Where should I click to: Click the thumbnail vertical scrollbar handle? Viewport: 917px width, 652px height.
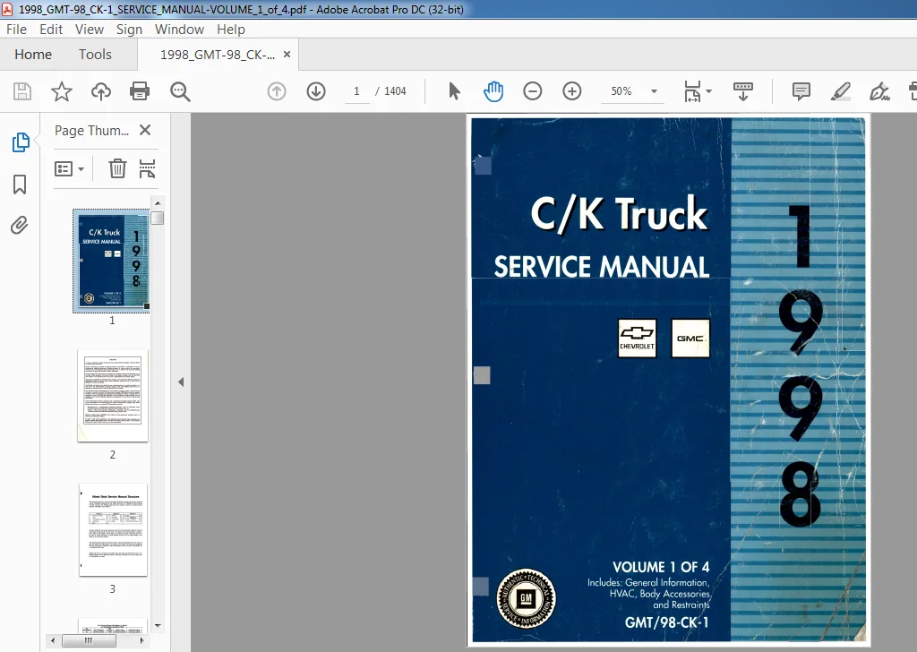pyautogui.click(x=158, y=219)
